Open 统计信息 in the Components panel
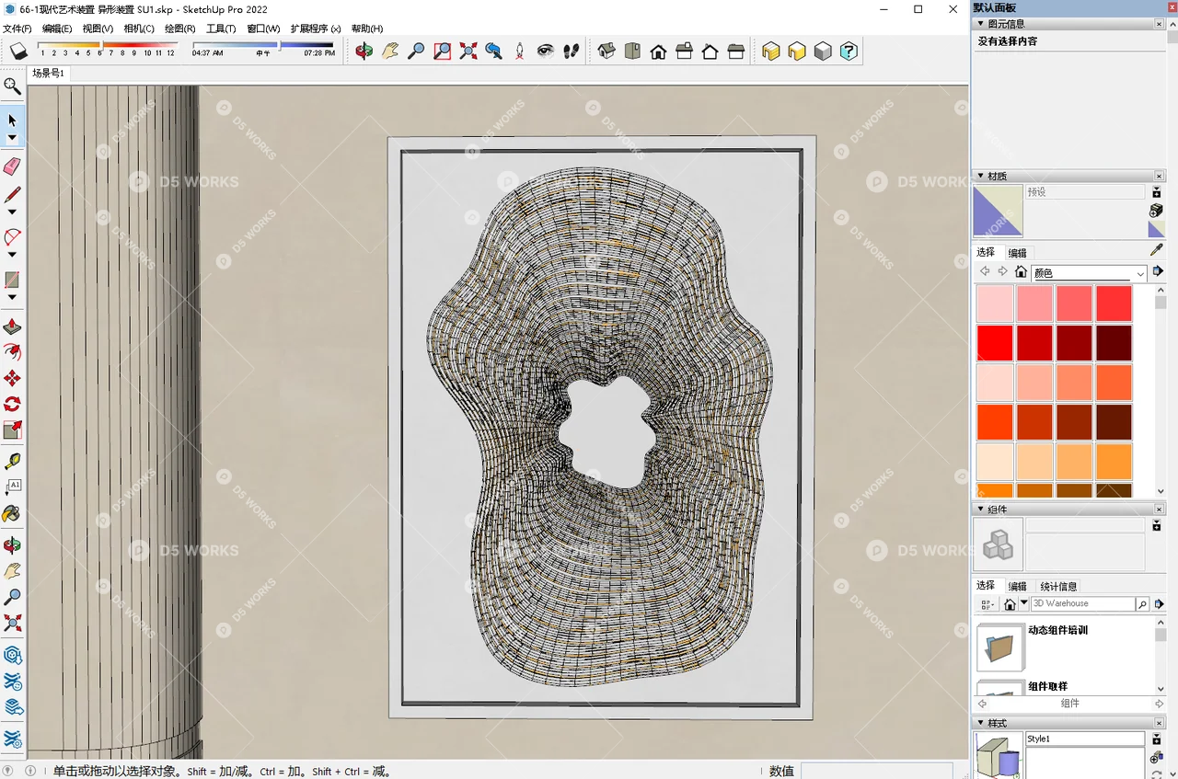 [1059, 586]
